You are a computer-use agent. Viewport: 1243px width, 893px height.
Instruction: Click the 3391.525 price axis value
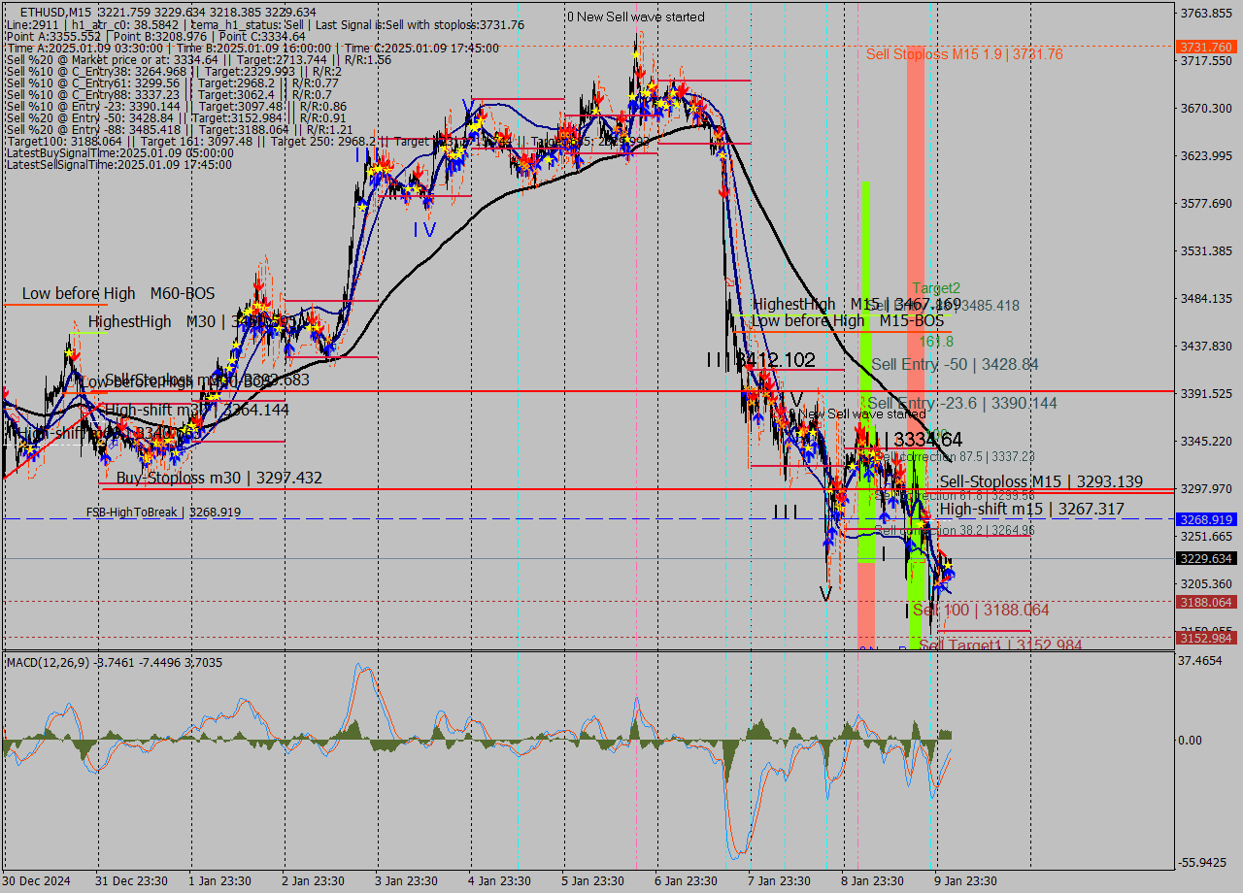point(1207,393)
